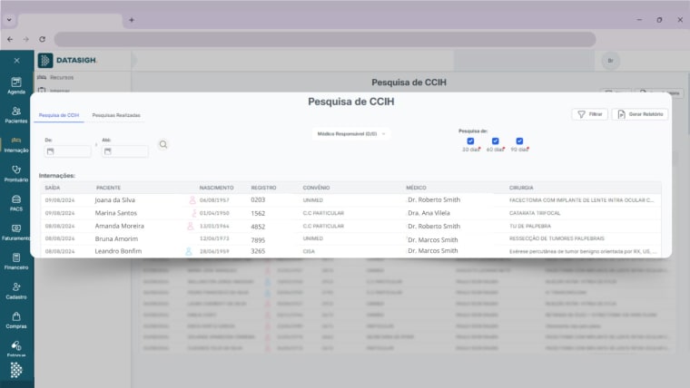This screenshot has height=388, width=690.
Task: Open the Financeiro module
Action: click(16, 262)
